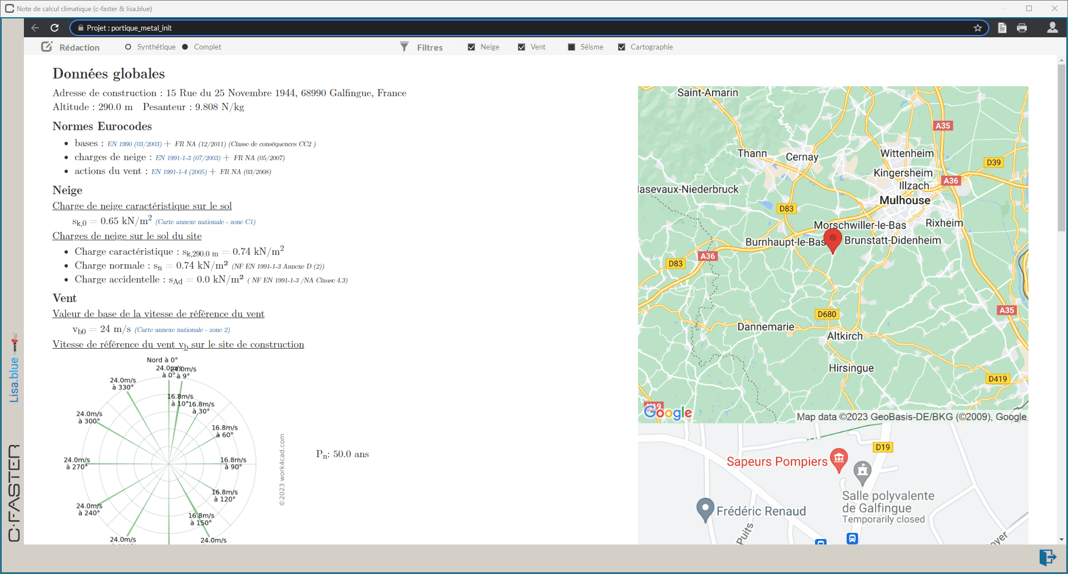
Task: Click 'Charges de neige sur le sol du site' heading
Action: coord(127,236)
